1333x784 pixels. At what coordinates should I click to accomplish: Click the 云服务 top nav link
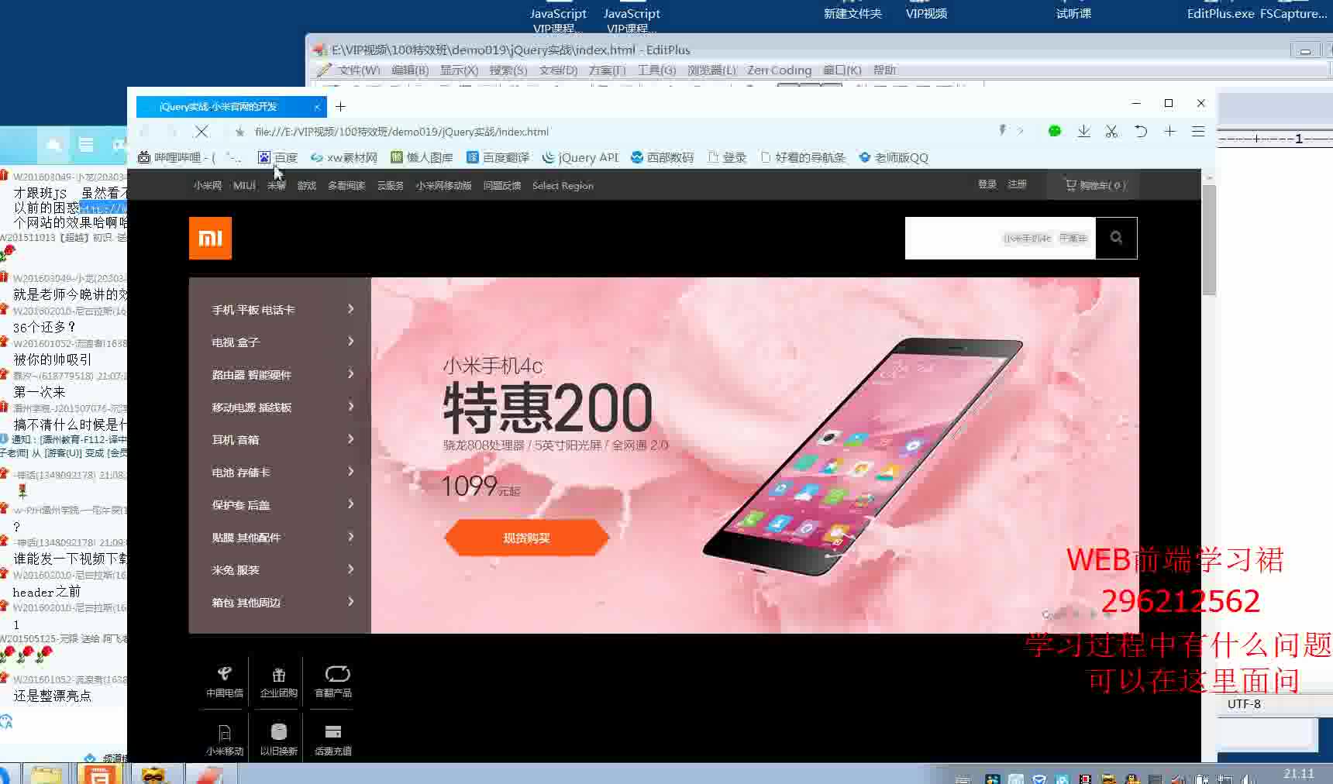click(x=391, y=186)
